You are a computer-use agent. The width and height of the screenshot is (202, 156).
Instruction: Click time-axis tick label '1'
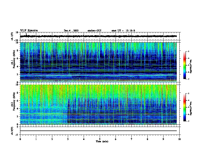pos(36,139)
